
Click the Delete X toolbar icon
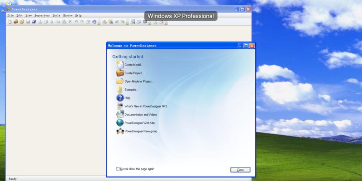tap(70, 22)
